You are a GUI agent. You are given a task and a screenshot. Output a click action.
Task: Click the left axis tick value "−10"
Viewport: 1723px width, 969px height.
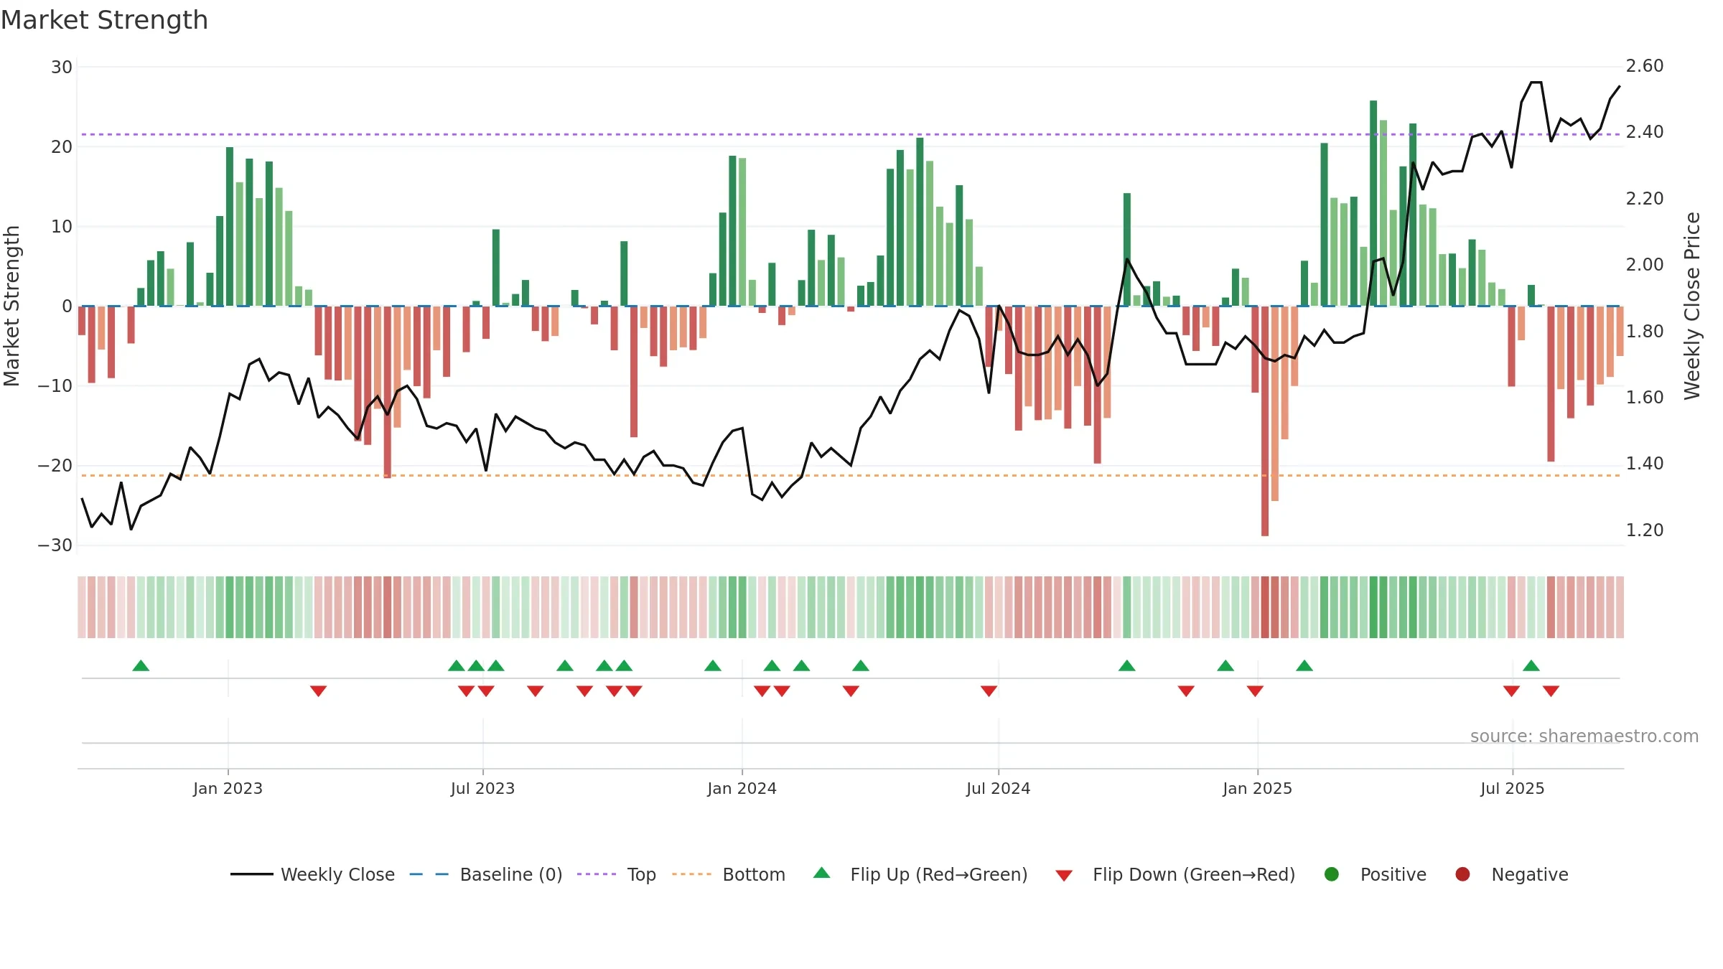click(55, 386)
